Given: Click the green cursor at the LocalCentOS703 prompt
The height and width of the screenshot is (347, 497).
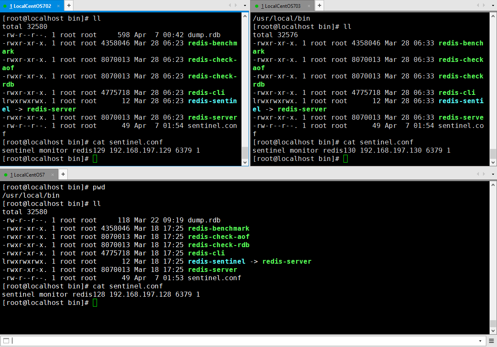Looking at the screenshot, I should pos(346,159).
